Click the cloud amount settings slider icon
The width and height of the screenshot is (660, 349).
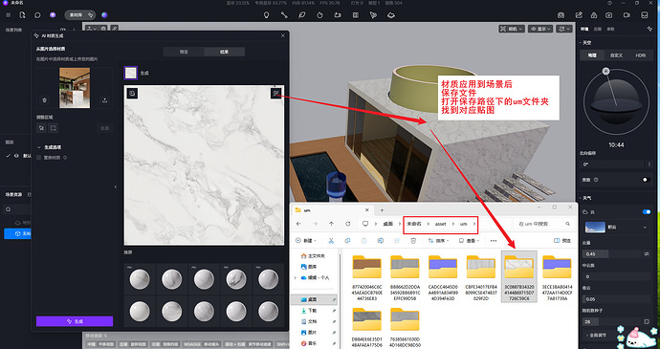point(647,253)
